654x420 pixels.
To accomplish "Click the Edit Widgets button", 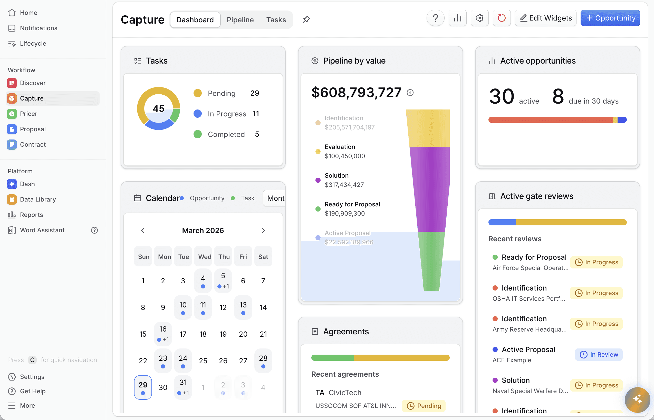I will (x=545, y=18).
